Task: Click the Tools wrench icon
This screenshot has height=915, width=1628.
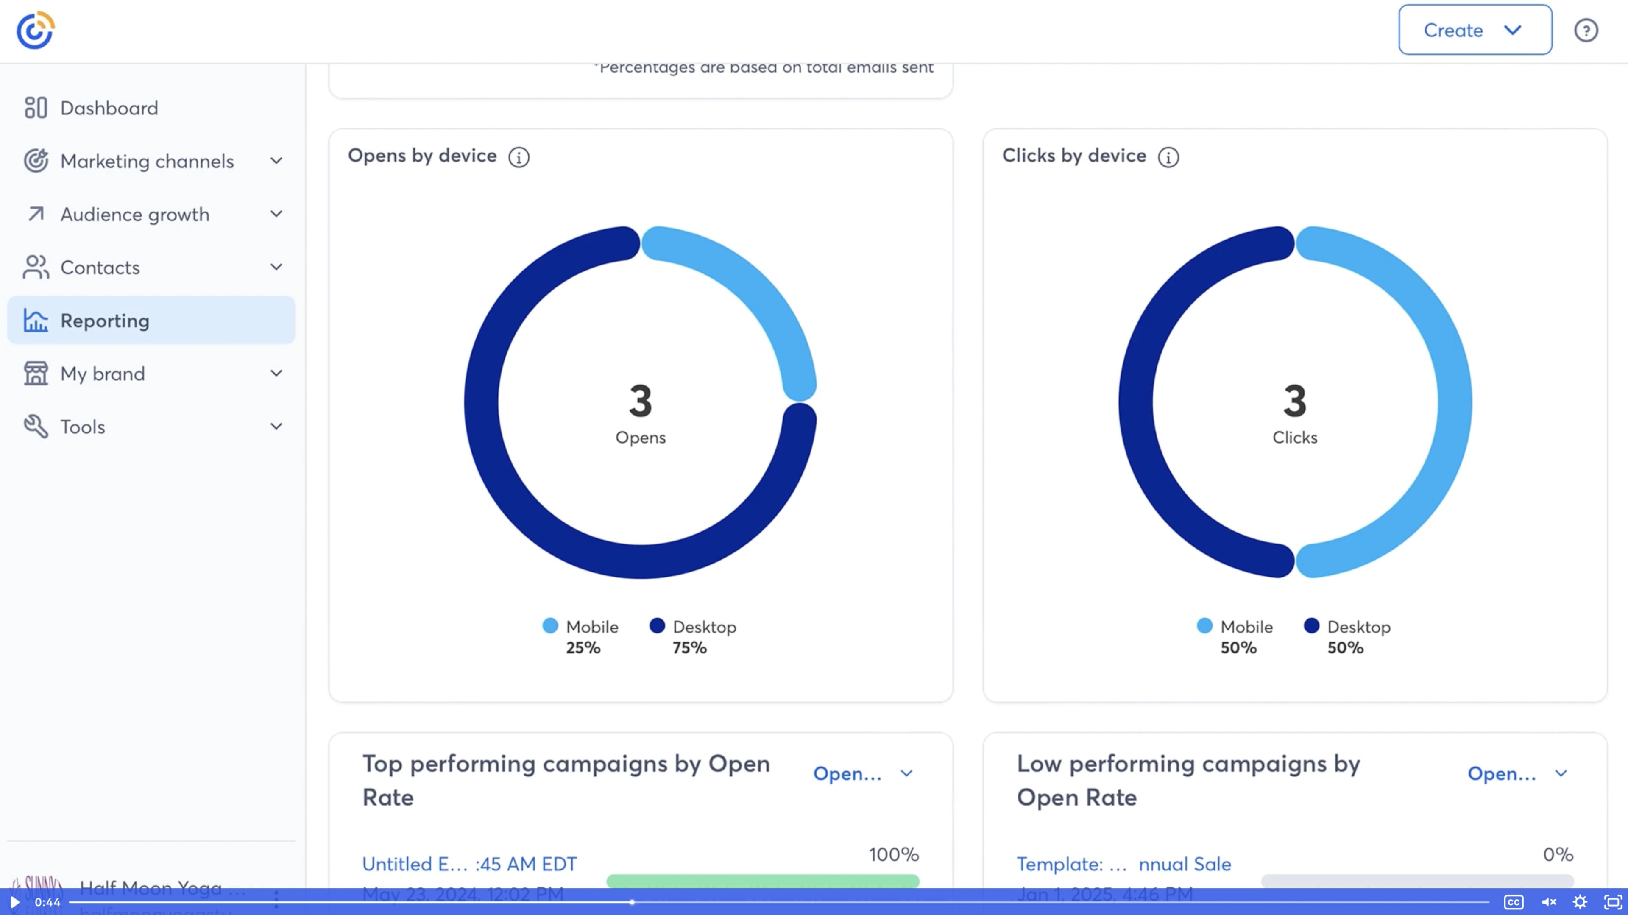Action: 36,426
